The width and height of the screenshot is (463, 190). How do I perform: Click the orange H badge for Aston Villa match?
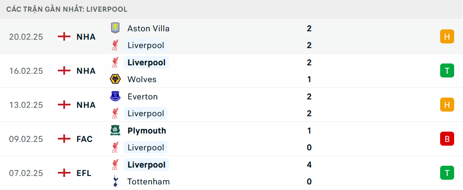click(x=447, y=36)
